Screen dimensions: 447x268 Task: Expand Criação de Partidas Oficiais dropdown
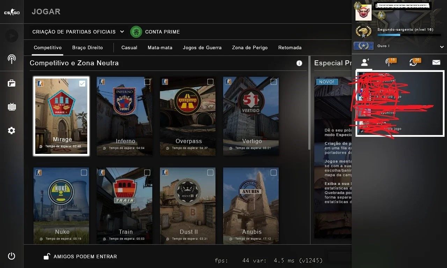pos(78,32)
